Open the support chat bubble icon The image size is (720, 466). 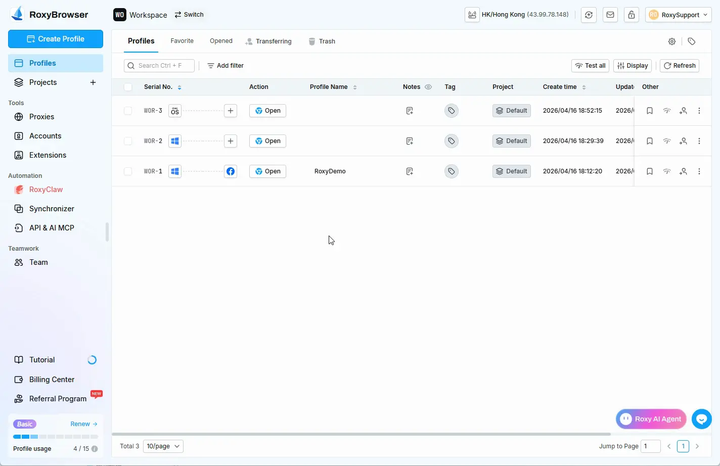(x=702, y=419)
